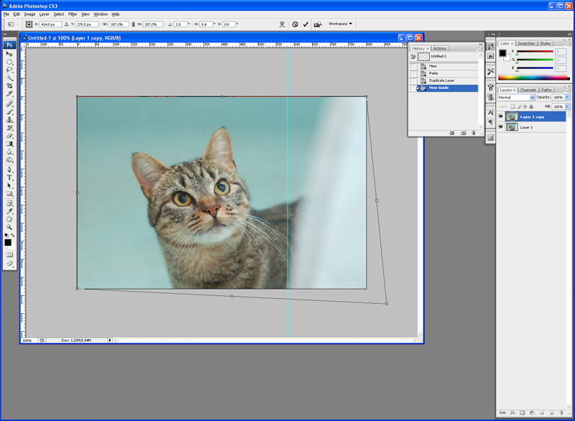Create new snapshot in History panel

(x=463, y=133)
